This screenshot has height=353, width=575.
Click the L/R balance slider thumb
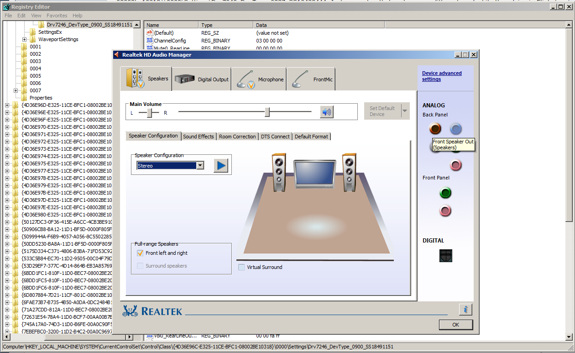click(x=149, y=112)
